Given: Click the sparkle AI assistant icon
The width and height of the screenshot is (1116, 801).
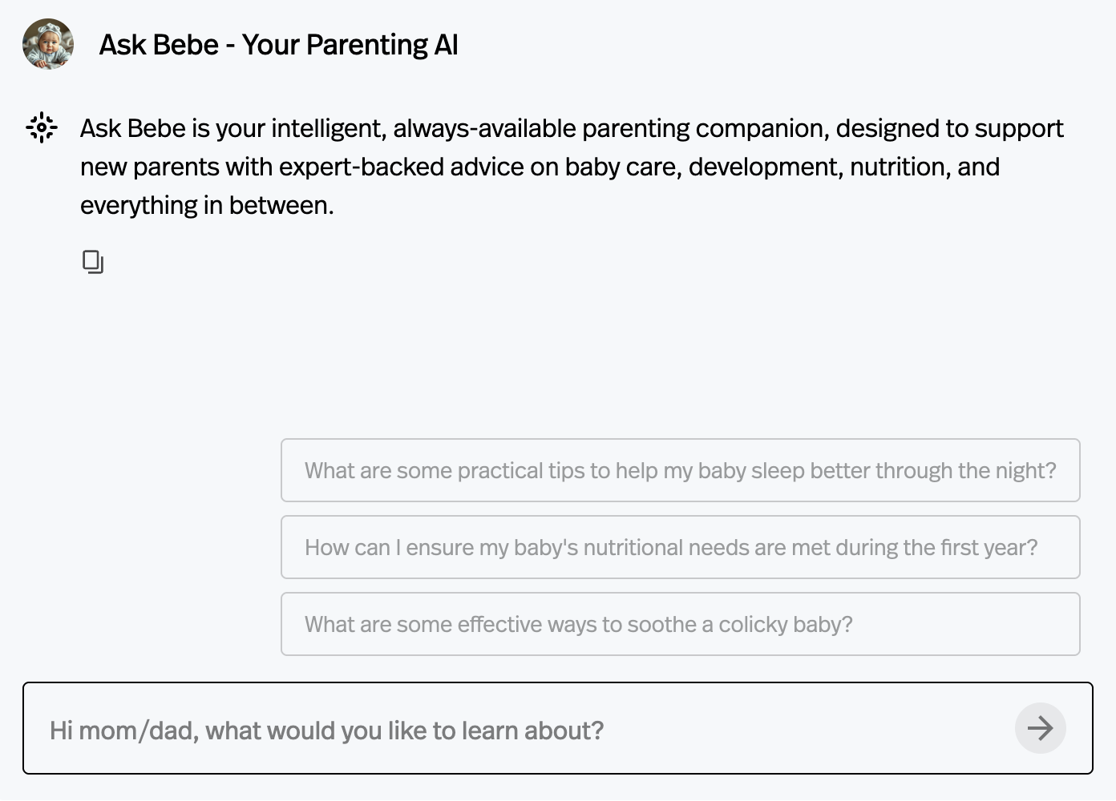Looking at the screenshot, I should (42, 127).
